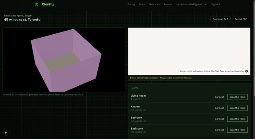Open the OpenStreetMap attribution link
The width and height of the screenshot is (255, 139).
(236, 71)
